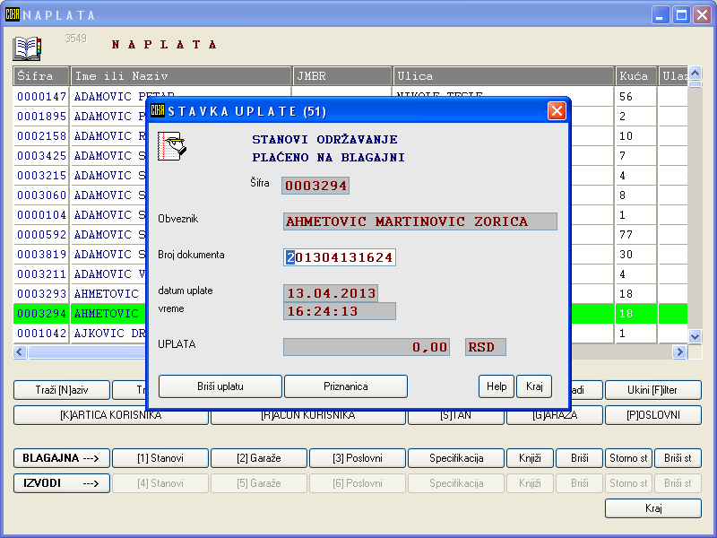The image size is (717, 538).
Task: Click the table scroll up arrow
Action: pos(695,74)
